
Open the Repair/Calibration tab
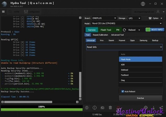click(100, 35)
